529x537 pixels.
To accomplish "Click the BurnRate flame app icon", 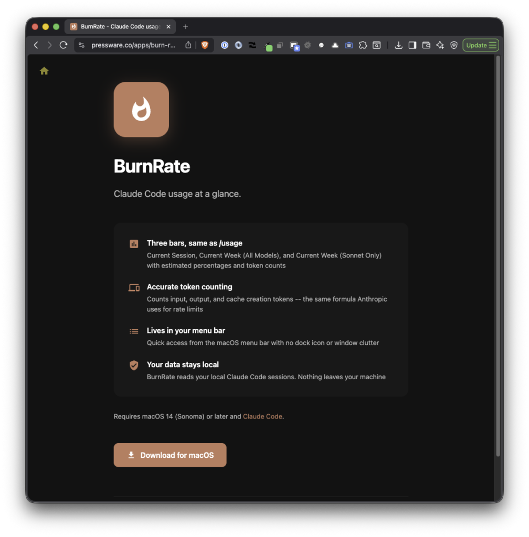I will pyautogui.click(x=141, y=110).
